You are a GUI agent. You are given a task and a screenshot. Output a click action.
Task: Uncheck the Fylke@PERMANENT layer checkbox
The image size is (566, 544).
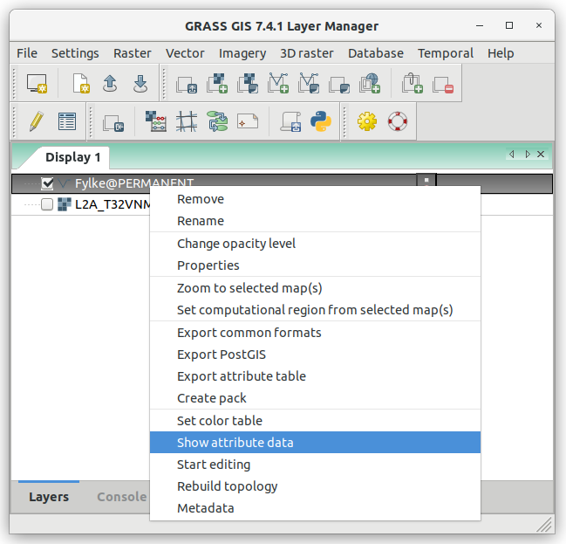pos(47,183)
